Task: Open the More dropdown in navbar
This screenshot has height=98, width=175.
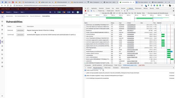Action: tap(22, 12)
